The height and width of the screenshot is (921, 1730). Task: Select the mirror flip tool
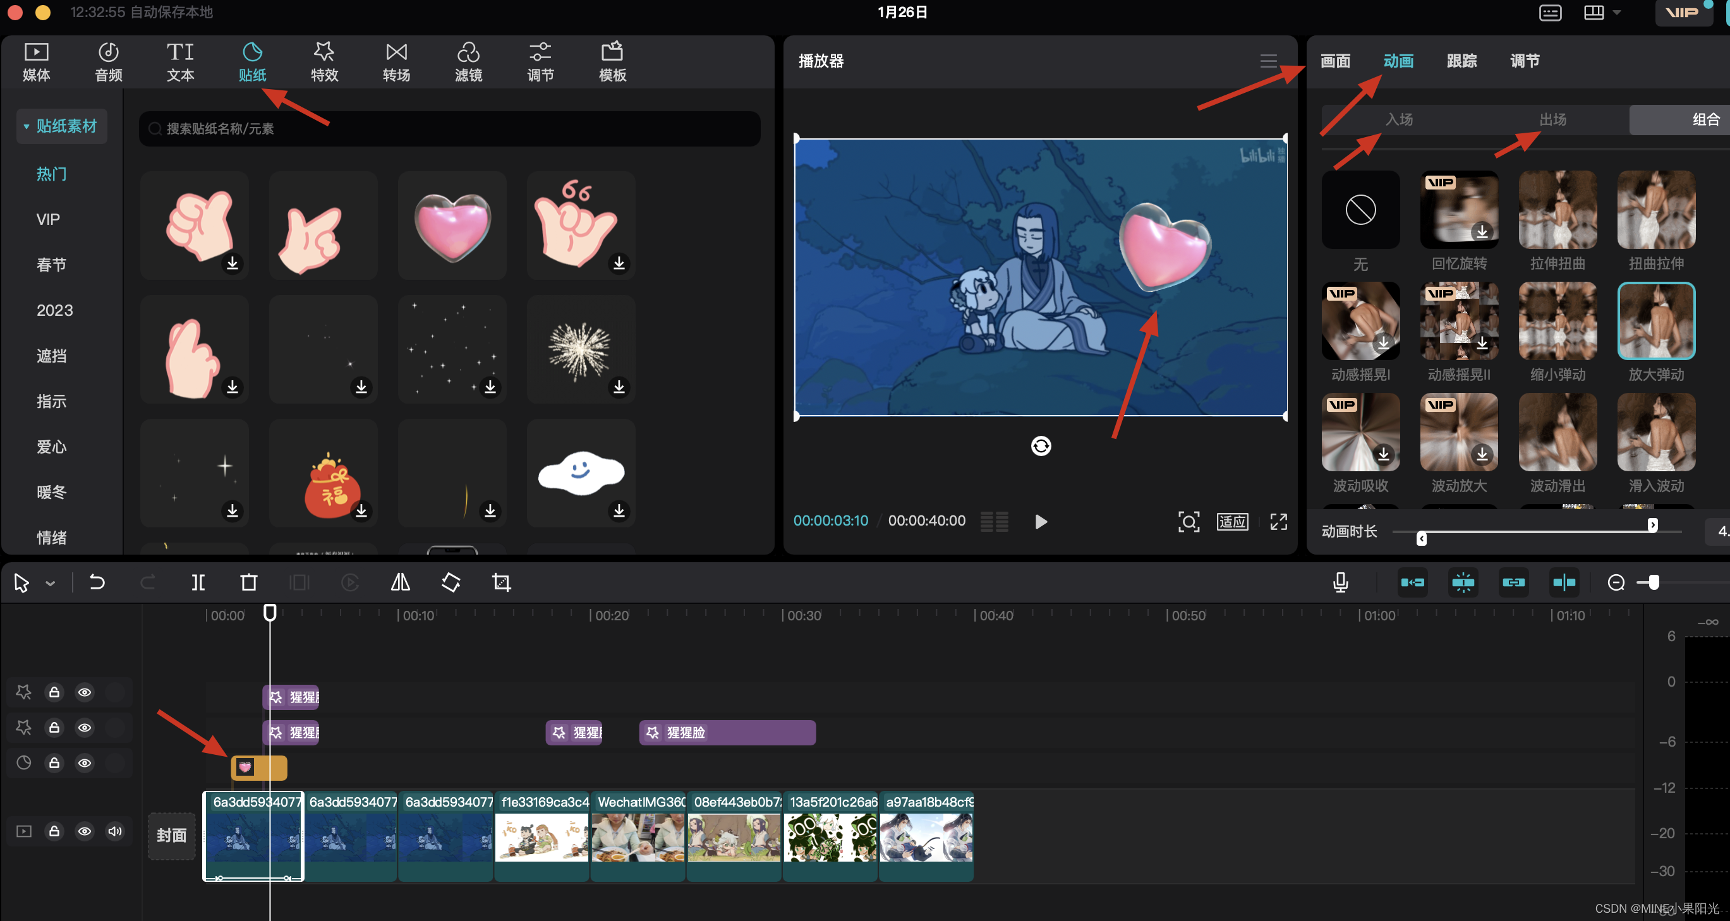(x=400, y=582)
